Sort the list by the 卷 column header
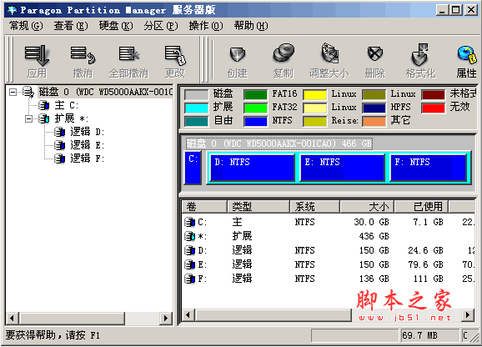This screenshot has height=347, width=482. click(204, 207)
